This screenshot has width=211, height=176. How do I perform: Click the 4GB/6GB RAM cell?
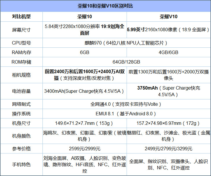(169, 52)
